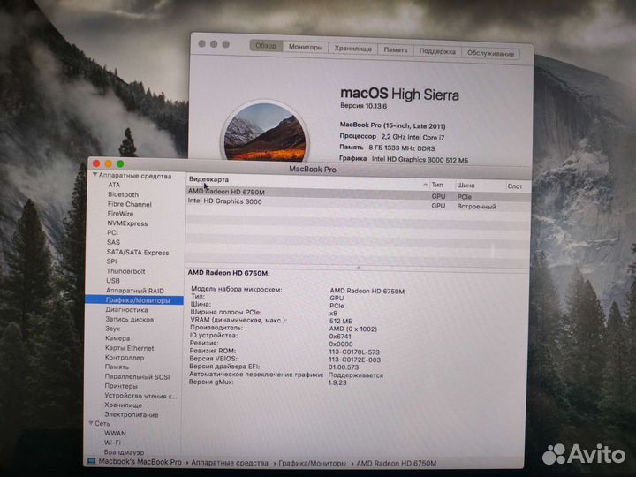
Task: Select Устройство чтения к... in the sidebar
Action: (x=140, y=396)
